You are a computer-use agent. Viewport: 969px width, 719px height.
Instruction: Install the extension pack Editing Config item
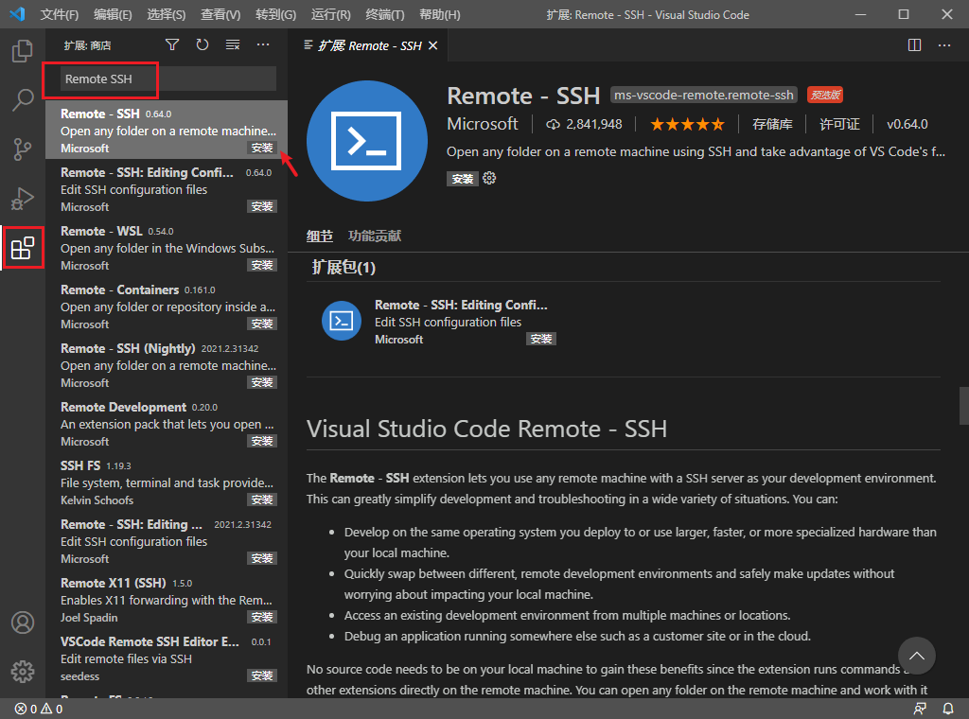coord(541,339)
